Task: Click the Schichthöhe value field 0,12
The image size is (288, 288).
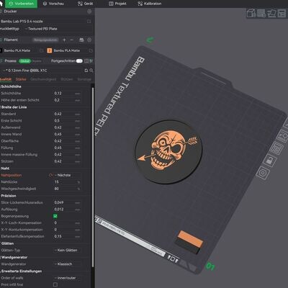Action: [x=67, y=93]
